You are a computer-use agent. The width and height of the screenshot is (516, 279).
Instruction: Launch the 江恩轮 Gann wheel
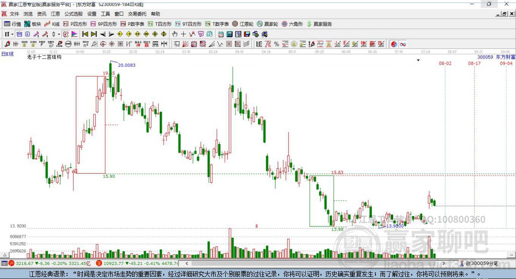coord(243,24)
